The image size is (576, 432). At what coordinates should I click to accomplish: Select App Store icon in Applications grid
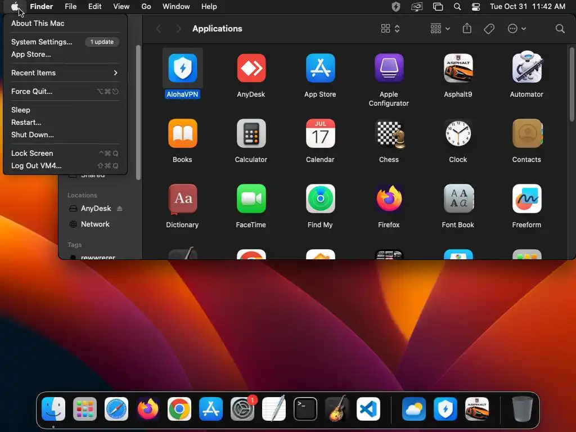320,68
